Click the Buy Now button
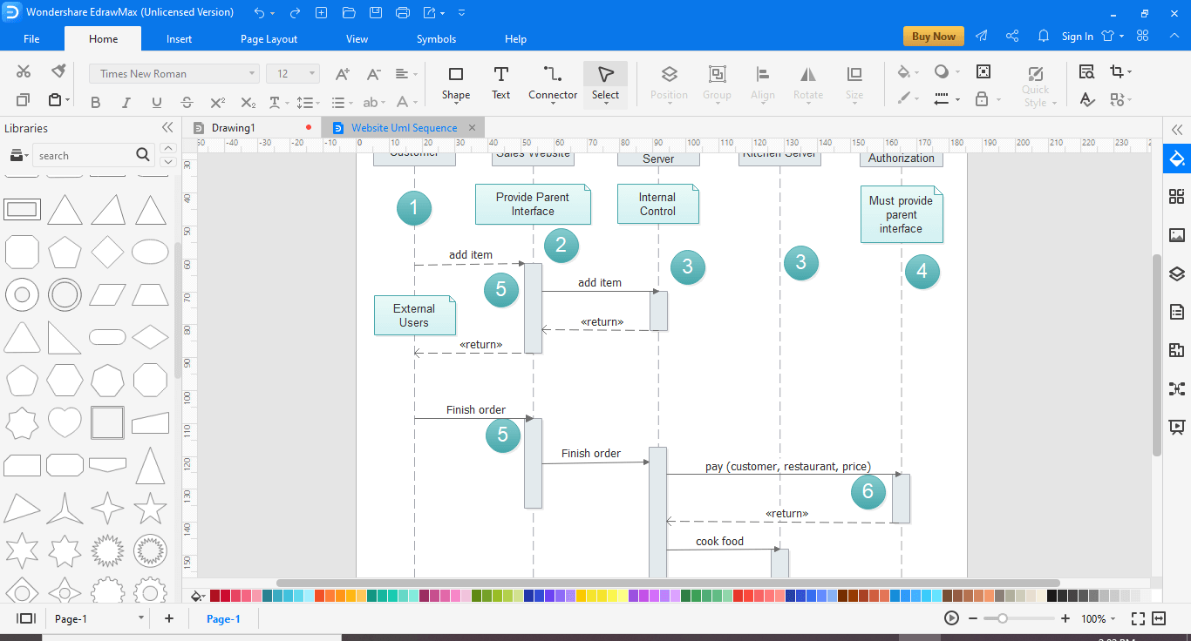Viewport: 1191px width, 641px height. 933,36
